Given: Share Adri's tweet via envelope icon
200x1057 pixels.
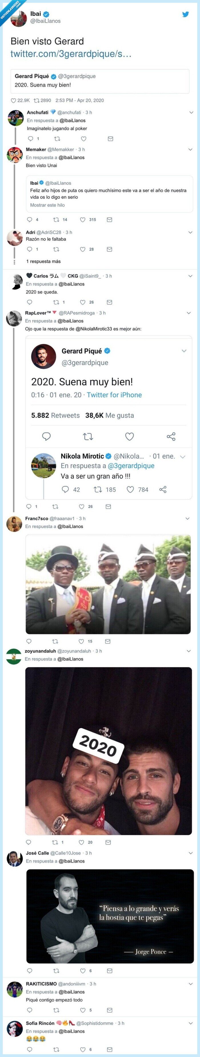Looking at the screenshot, I should pos(109,249).
